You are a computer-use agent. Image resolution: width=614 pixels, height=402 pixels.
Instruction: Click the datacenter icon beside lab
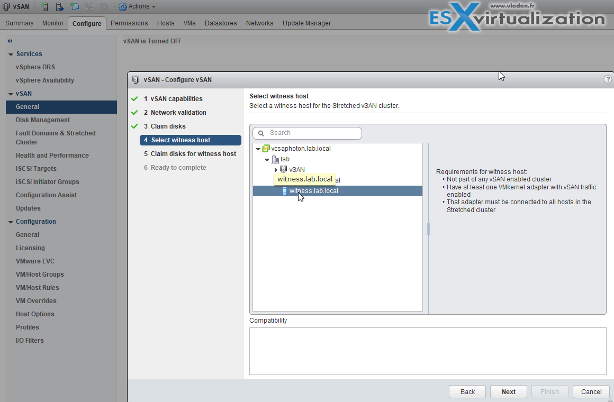point(275,159)
